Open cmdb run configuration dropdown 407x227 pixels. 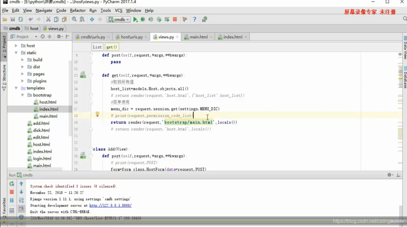click(x=119, y=20)
